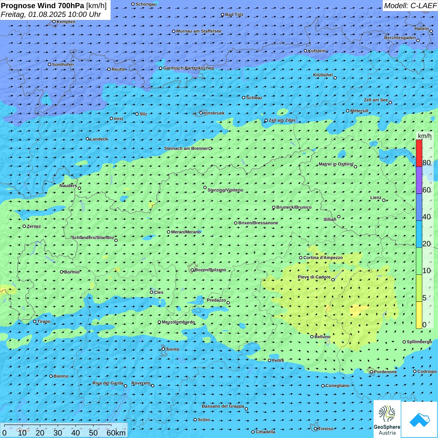
Task: Click the 60km end of the scale bar
Action: tap(116, 433)
